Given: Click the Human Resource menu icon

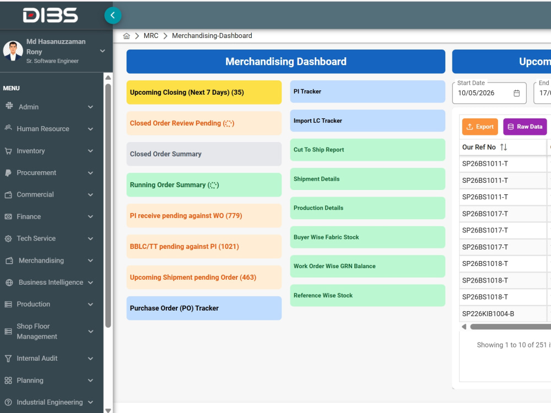Looking at the screenshot, I should 8,128.
